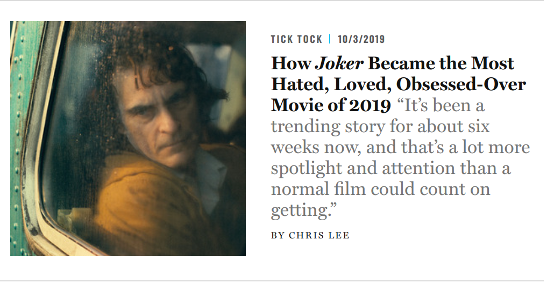Screen dimensions: 547x283
Task: Click "Movie of 2019" in the headline
Action: (330, 105)
